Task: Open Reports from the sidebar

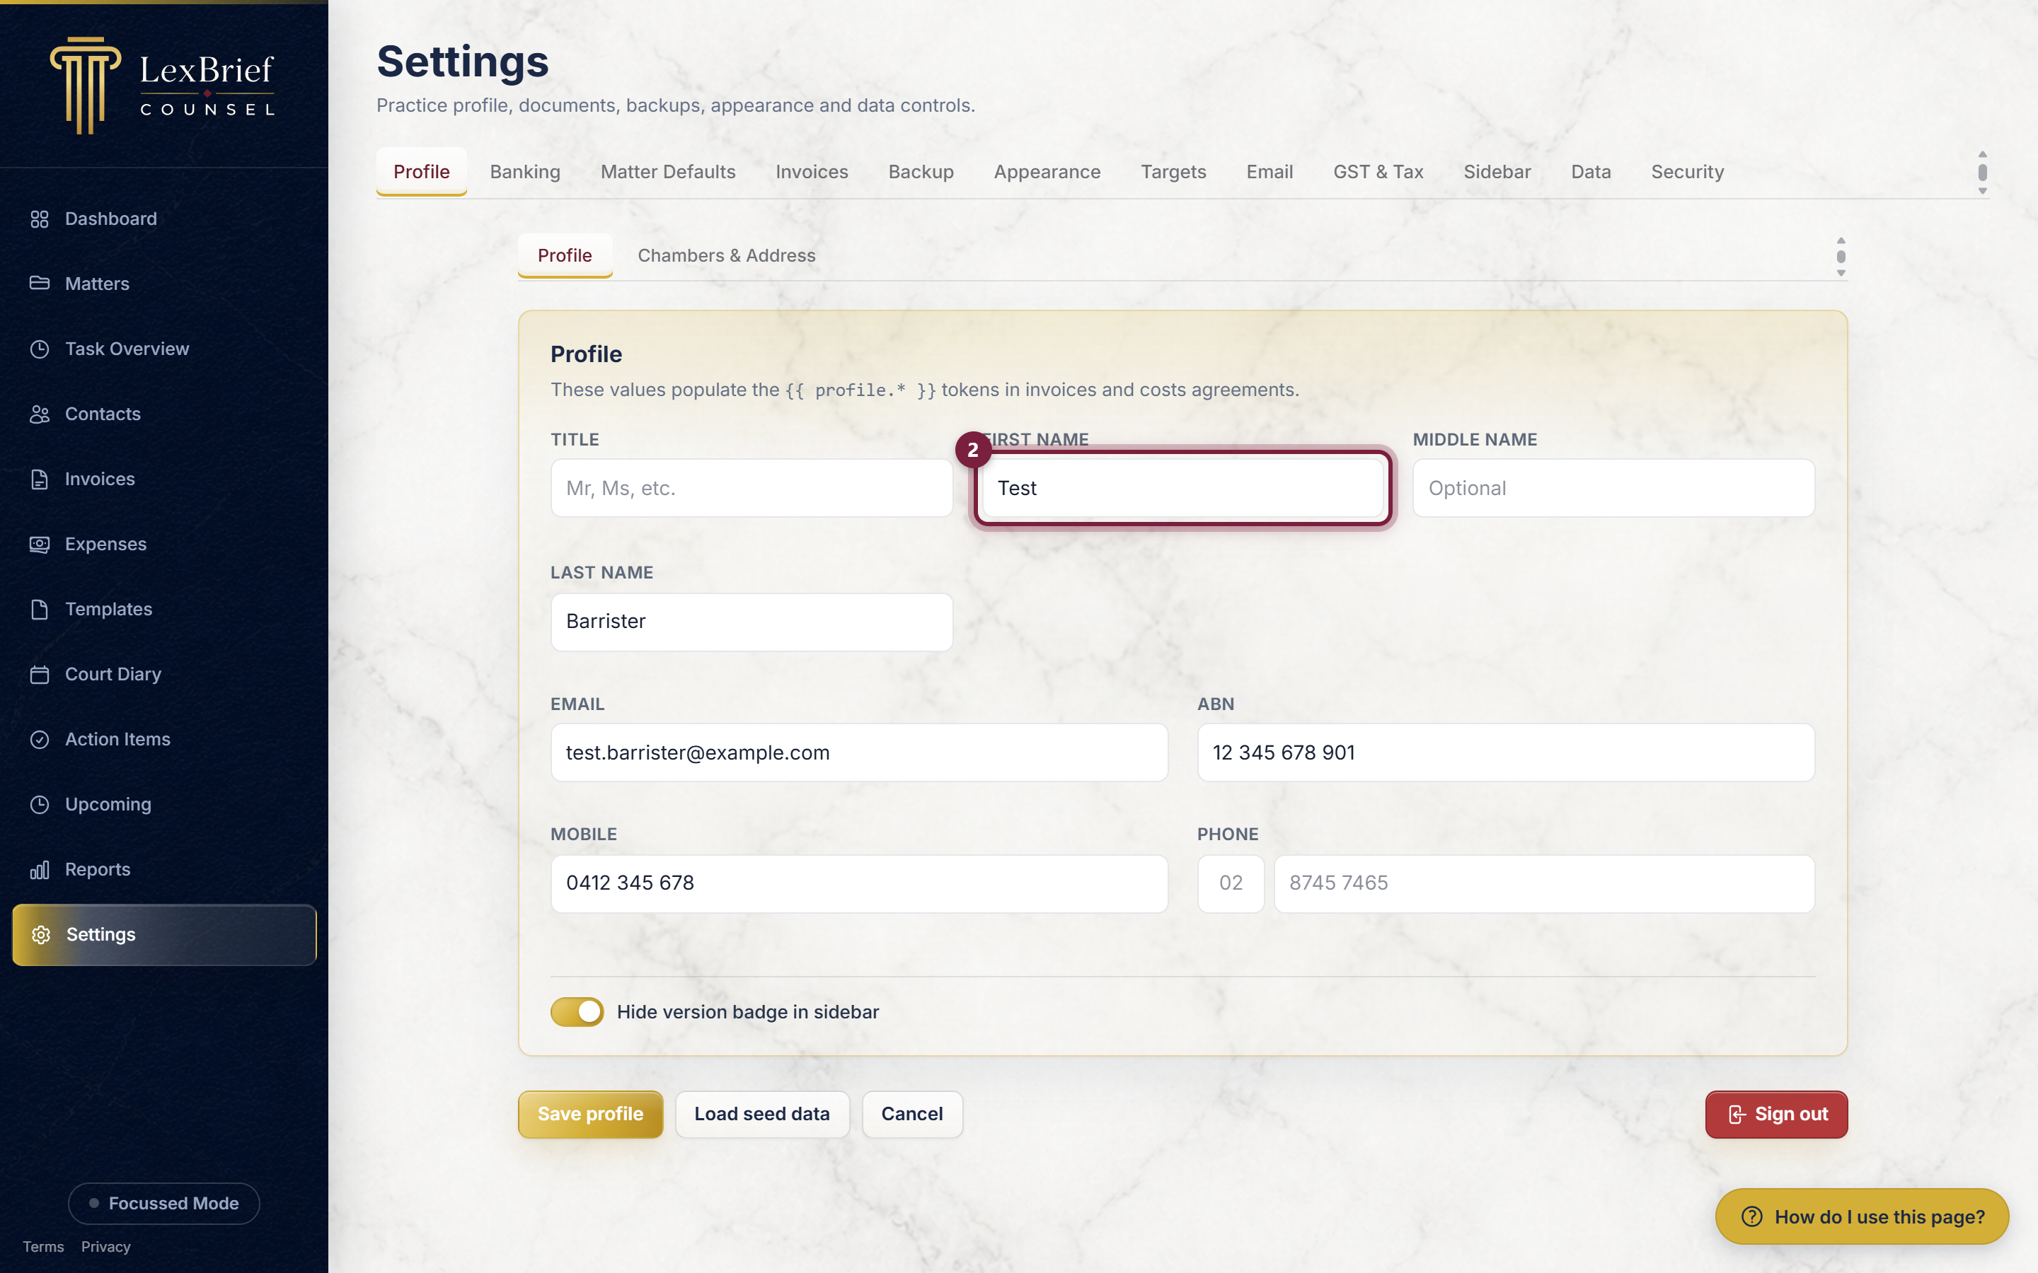Action: point(164,870)
